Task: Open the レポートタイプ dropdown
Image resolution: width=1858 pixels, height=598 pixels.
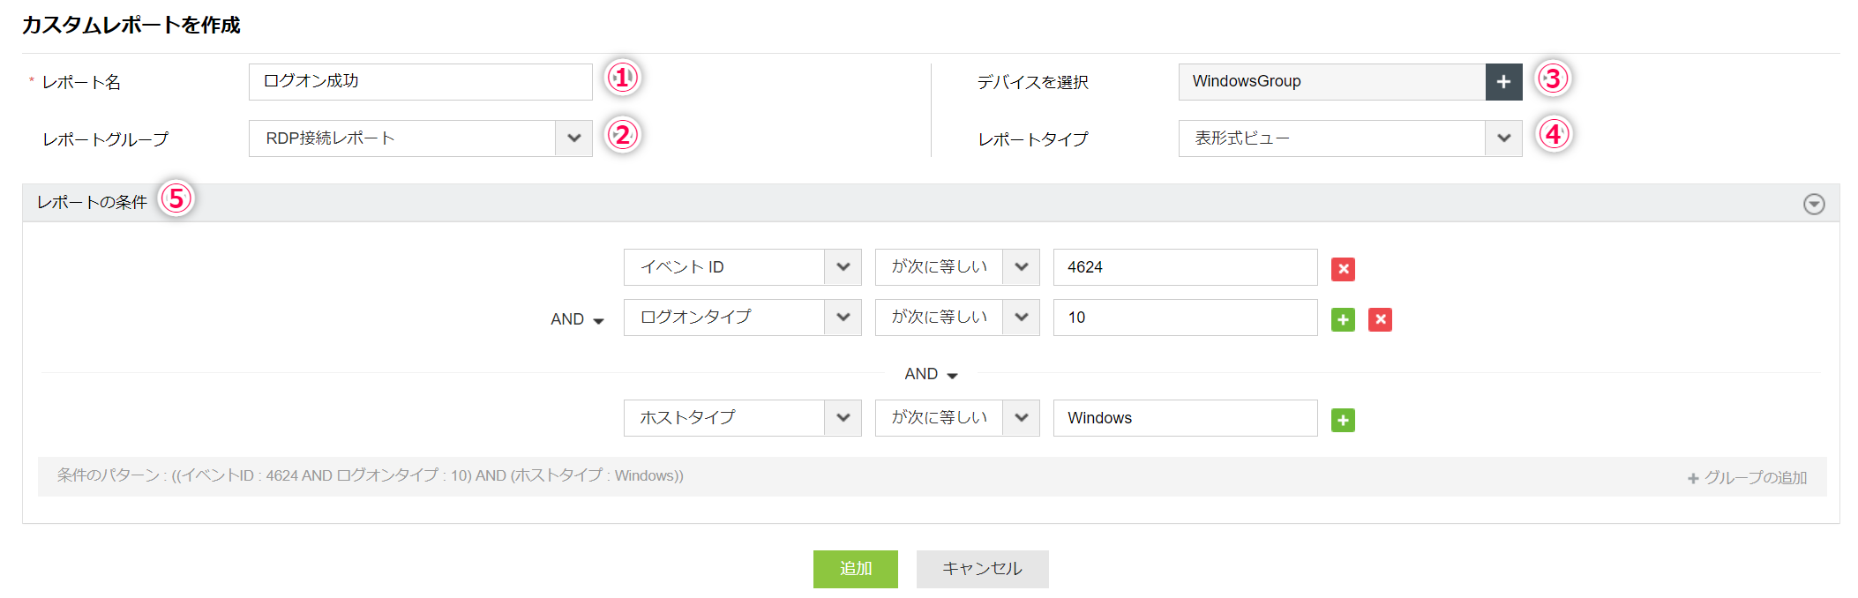Action: [x=1503, y=138]
